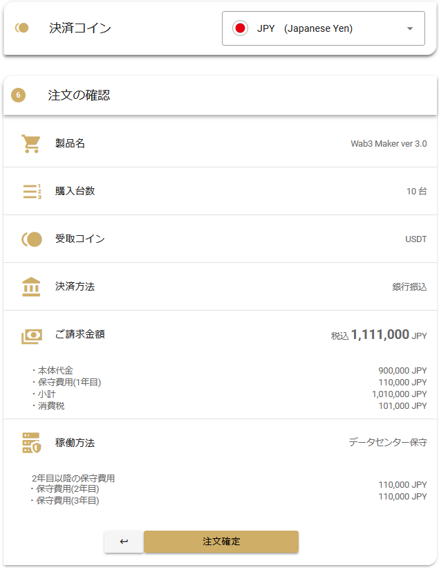The height and width of the screenshot is (568, 439).
Task: Click the coin icon beside 受取コイン
Action: 32,239
